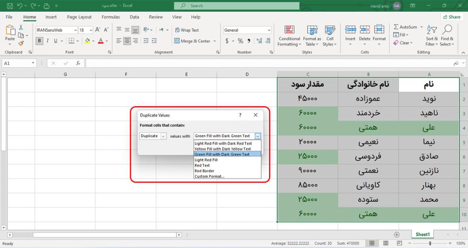Open the font name IRANSansWeb dropdown

click(x=75, y=30)
